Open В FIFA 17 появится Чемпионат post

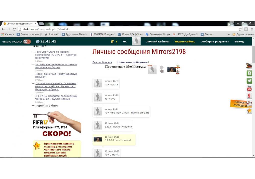(56, 97)
